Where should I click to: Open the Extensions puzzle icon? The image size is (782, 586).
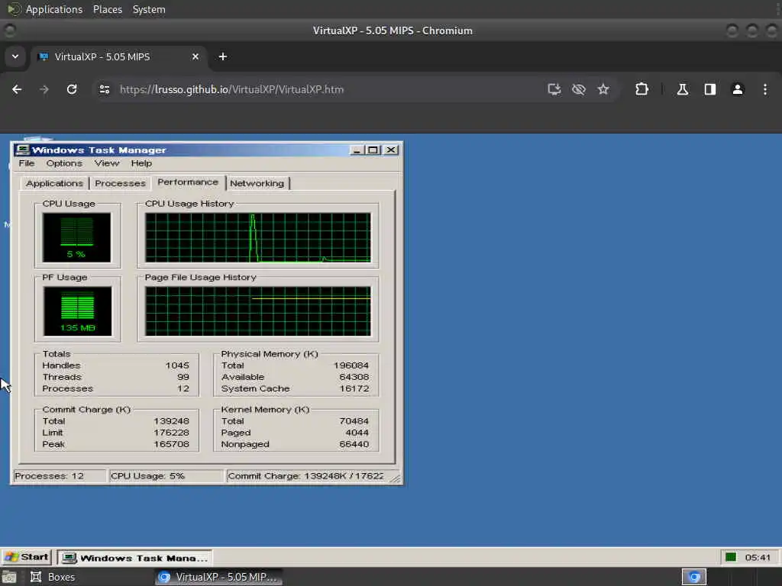coord(641,89)
